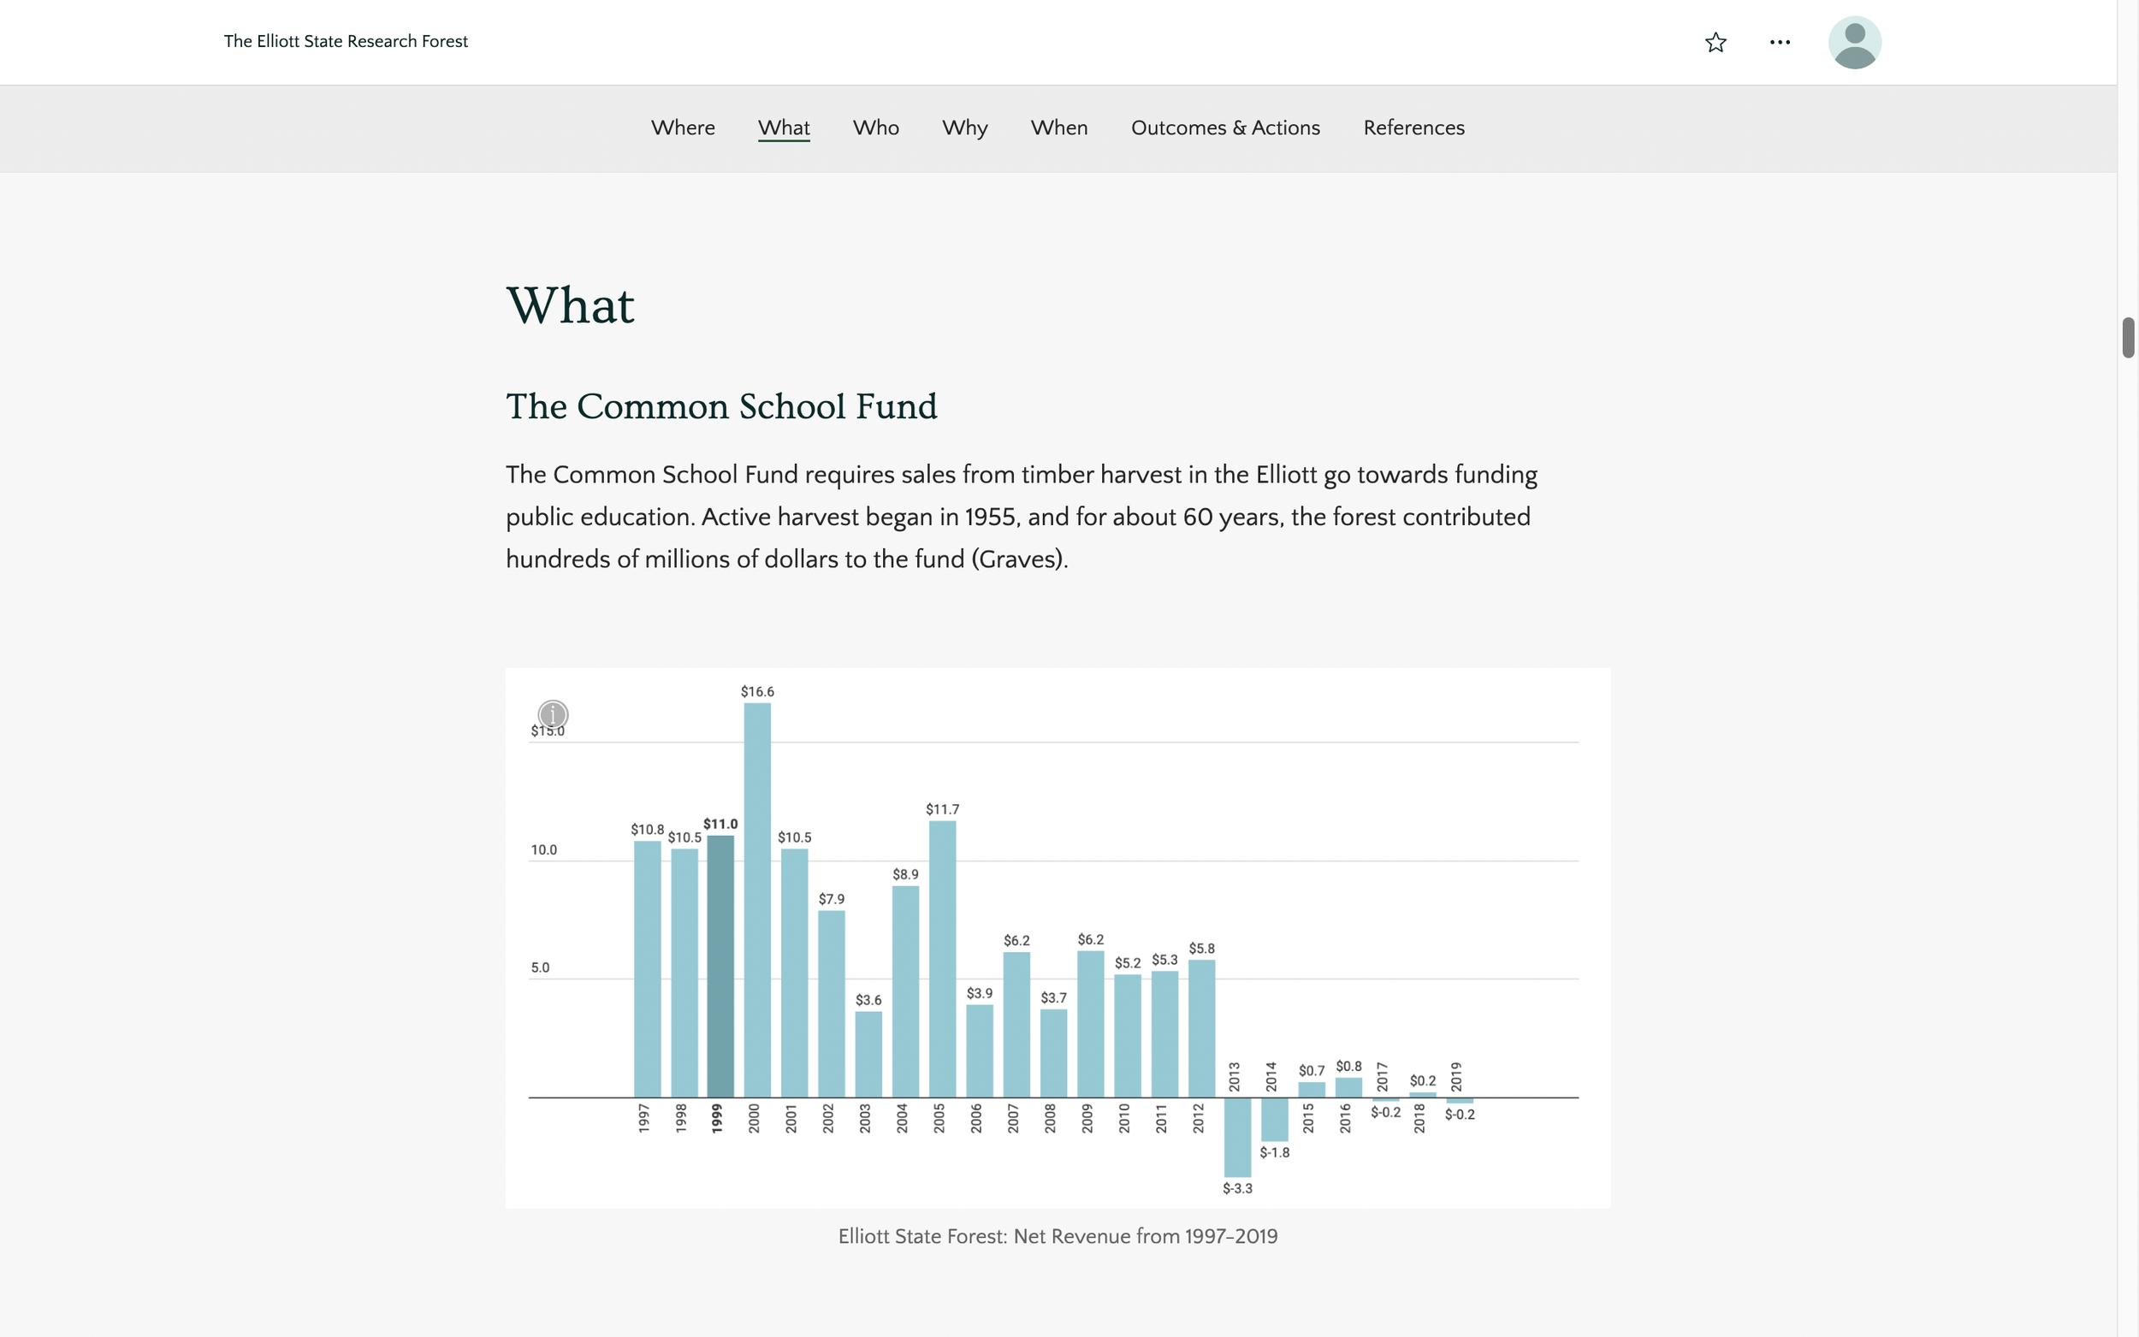Click the 1997 bar labeled $10.8
Image resolution: width=2139 pixels, height=1337 pixels.
[648, 968]
